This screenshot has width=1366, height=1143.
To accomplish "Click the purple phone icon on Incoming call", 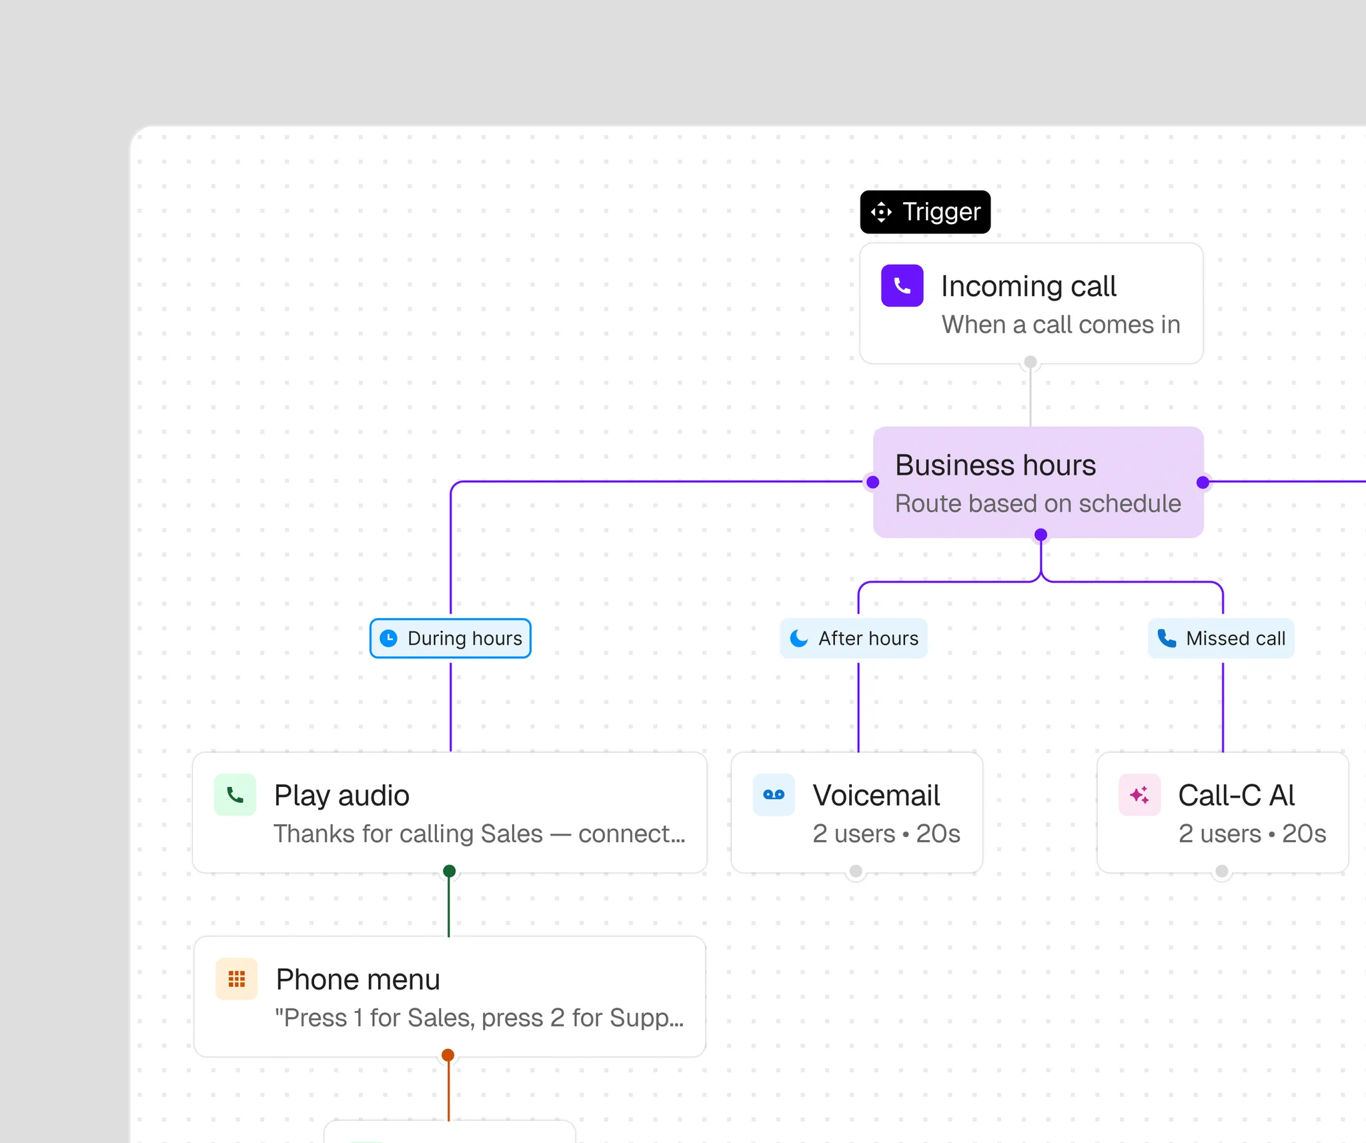I will tap(902, 285).
